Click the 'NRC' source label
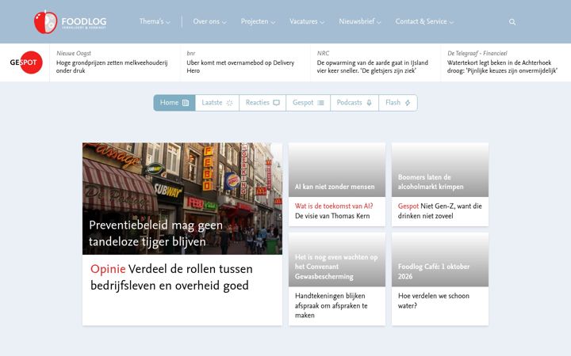 coord(323,53)
